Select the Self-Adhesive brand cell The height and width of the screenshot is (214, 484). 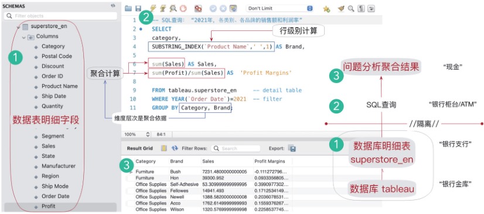[x=184, y=184]
